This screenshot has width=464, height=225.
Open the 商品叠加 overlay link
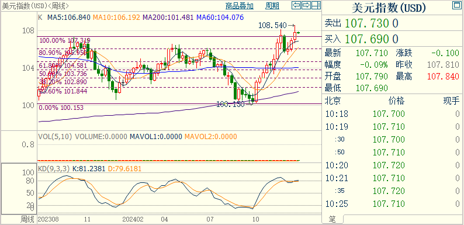pyautogui.click(x=240, y=6)
